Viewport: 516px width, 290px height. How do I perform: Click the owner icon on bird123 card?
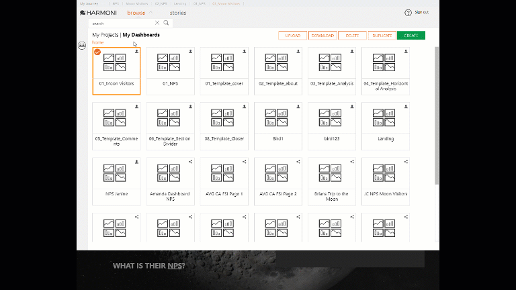click(x=352, y=107)
